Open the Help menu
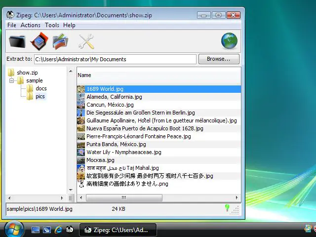The height and width of the screenshot is (237, 316). click(x=69, y=25)
